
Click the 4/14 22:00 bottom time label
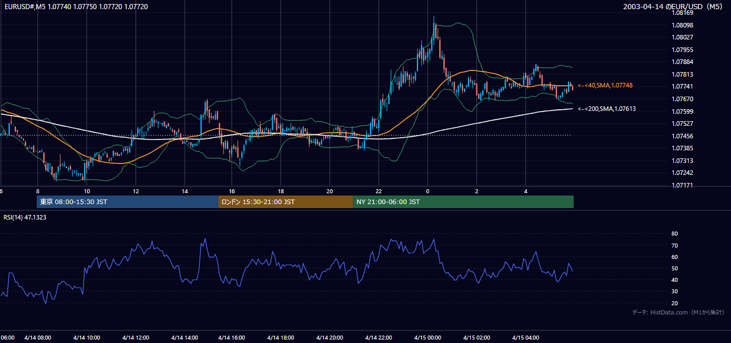click(379, 338)
